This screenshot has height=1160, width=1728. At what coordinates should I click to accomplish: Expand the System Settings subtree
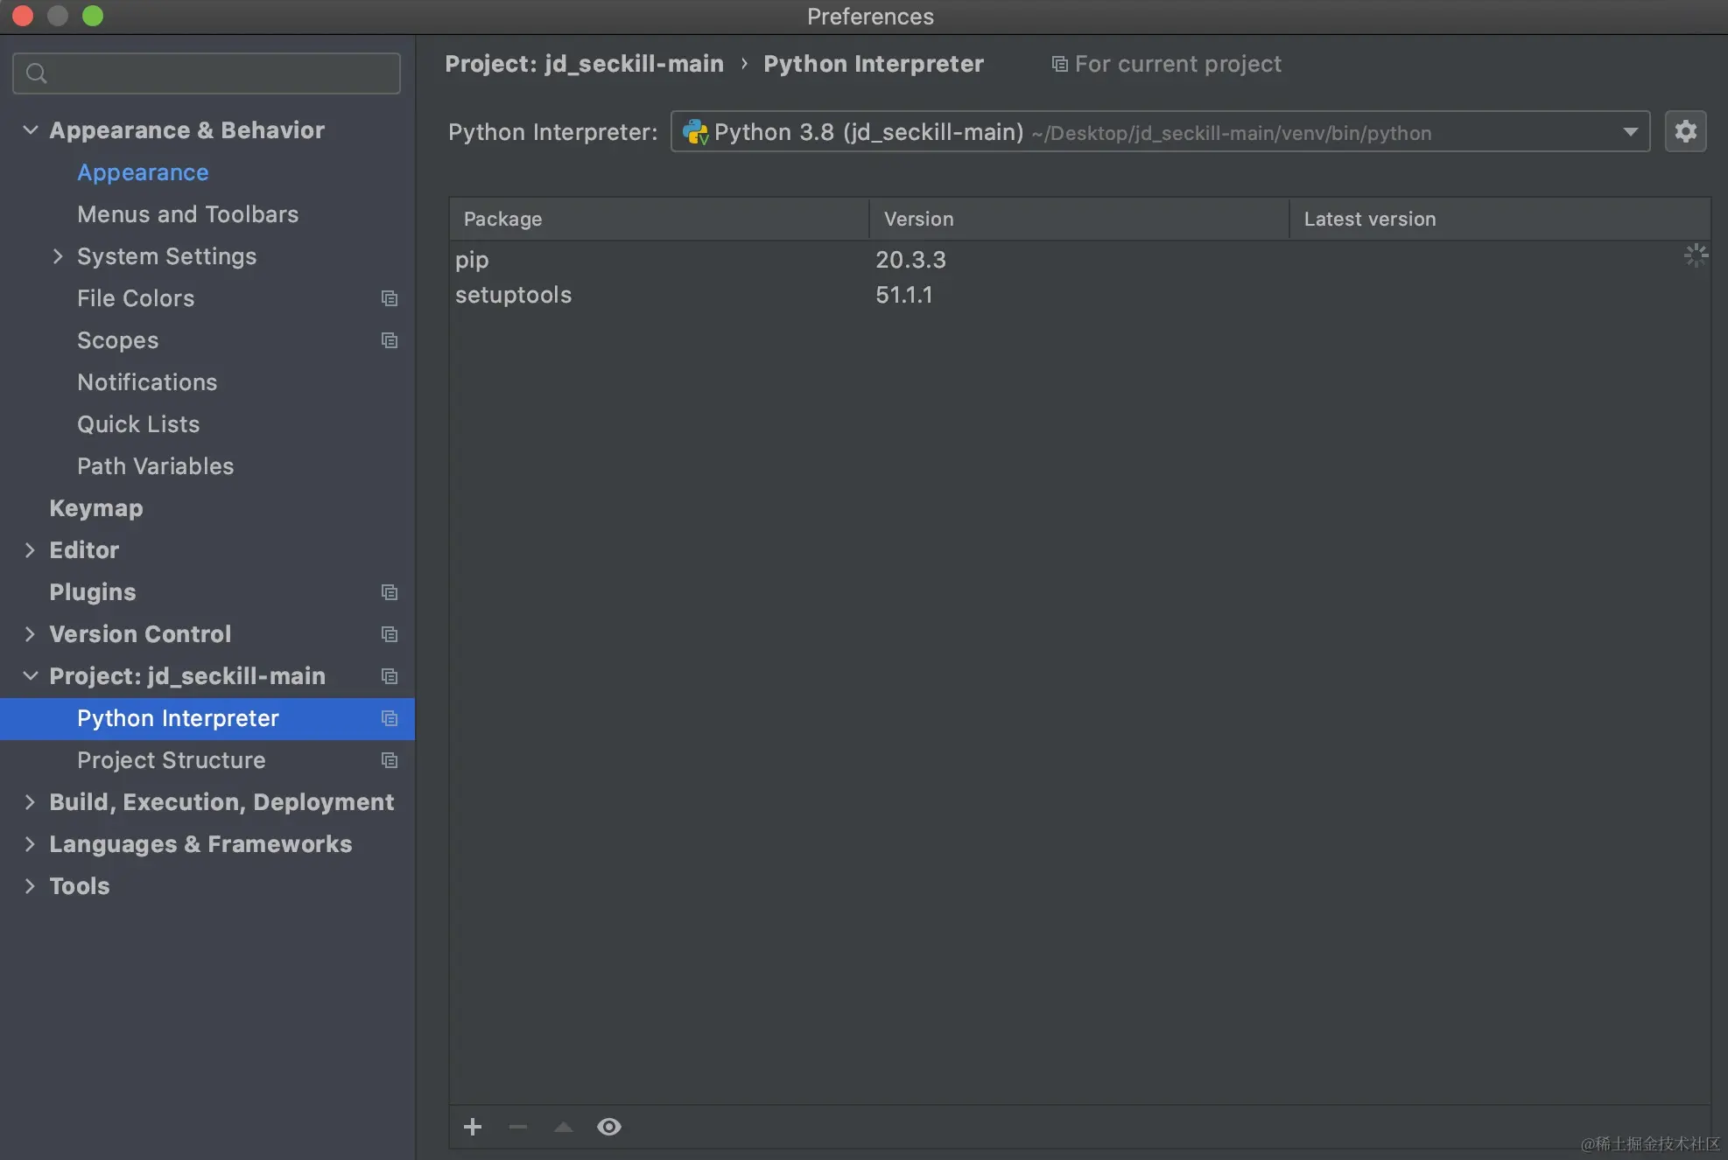58,256
